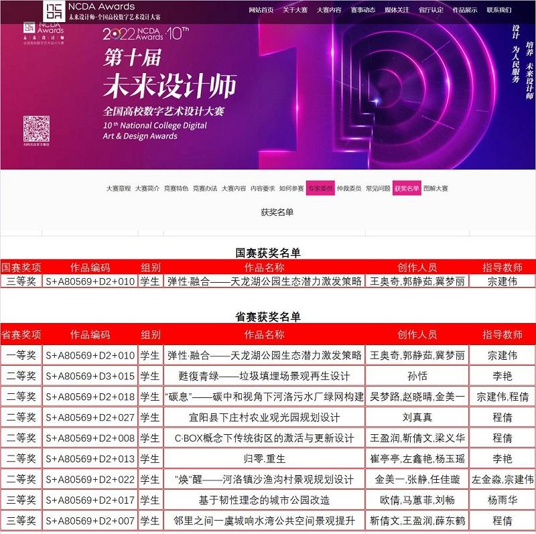Switch to the 大赛章程 sub-navigation tab
536x534 pixels.
(119, 189)
